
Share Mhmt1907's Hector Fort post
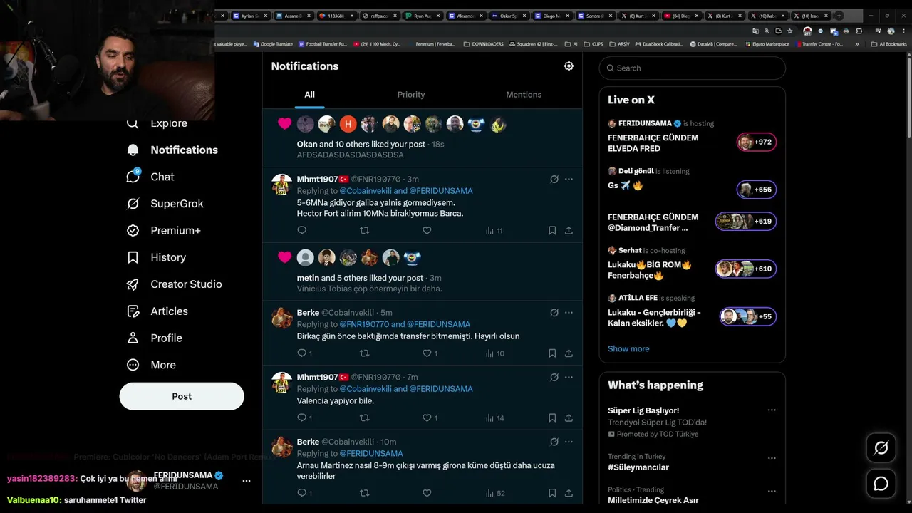569,230
